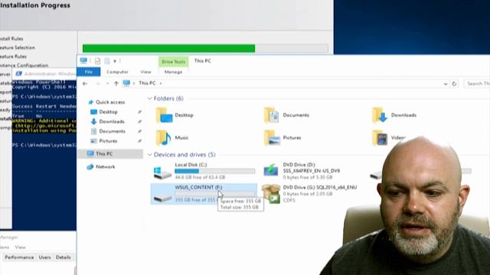Select Network in the navigation pane

click(105, 167)
